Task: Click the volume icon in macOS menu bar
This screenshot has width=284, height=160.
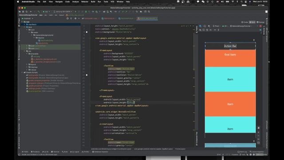Action: coord(222,2)
